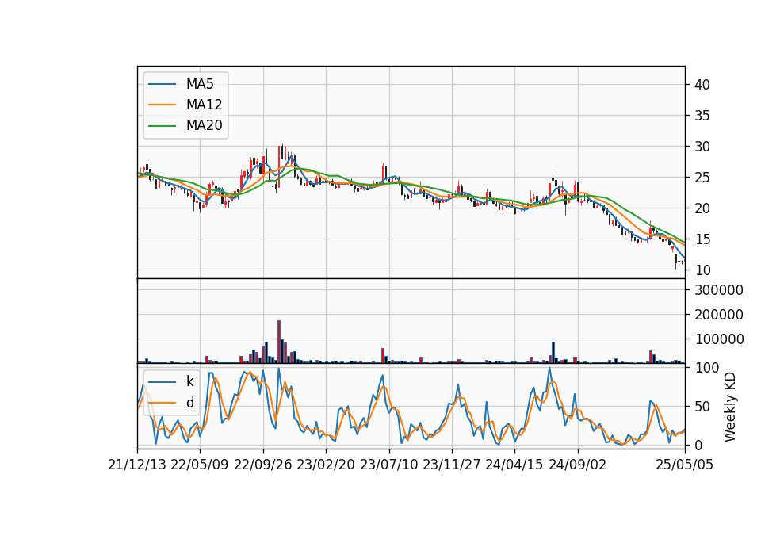
Task: Click the price axis value 30
Action: [702, 147]
